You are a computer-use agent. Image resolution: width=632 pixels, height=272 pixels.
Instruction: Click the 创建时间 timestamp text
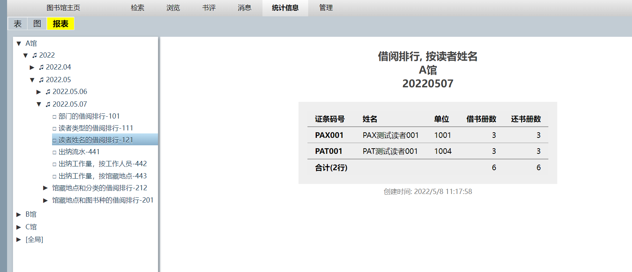point(428,192)
